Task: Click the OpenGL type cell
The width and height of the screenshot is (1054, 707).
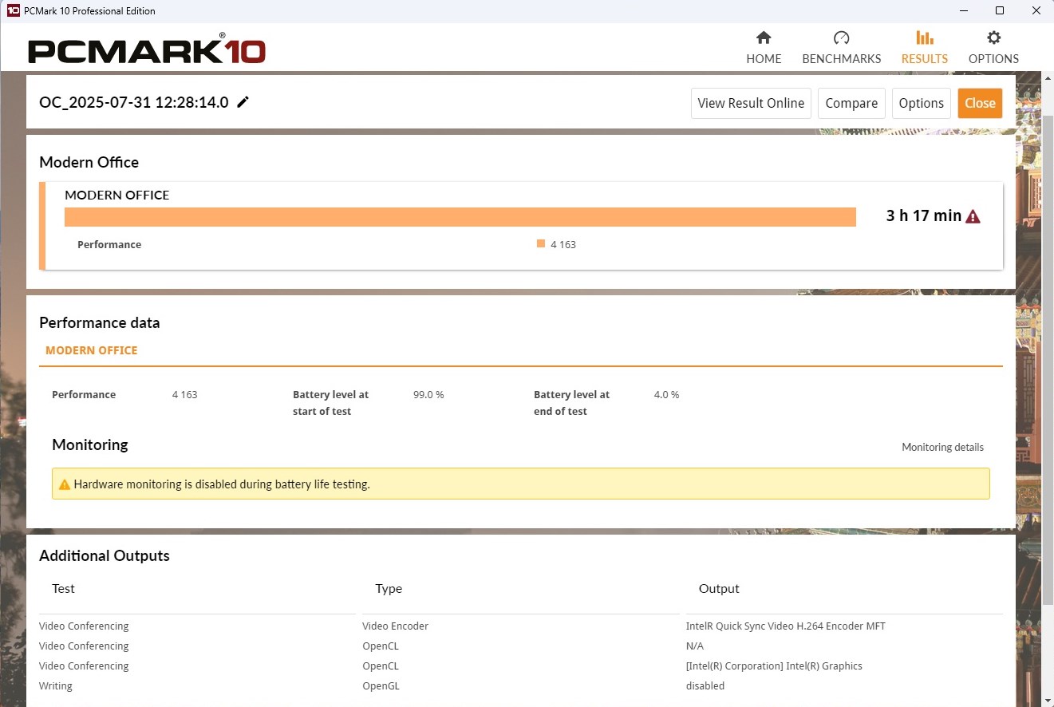Action: click(x=381, y=686)
